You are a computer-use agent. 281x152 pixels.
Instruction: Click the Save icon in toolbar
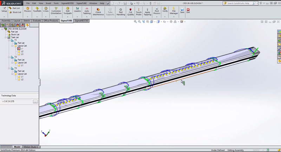pos(182,10)
